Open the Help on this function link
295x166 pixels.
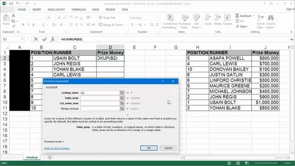tap(57, 148)
